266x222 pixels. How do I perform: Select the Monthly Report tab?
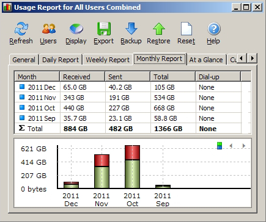pyautogui.click(x=160, y=59)
